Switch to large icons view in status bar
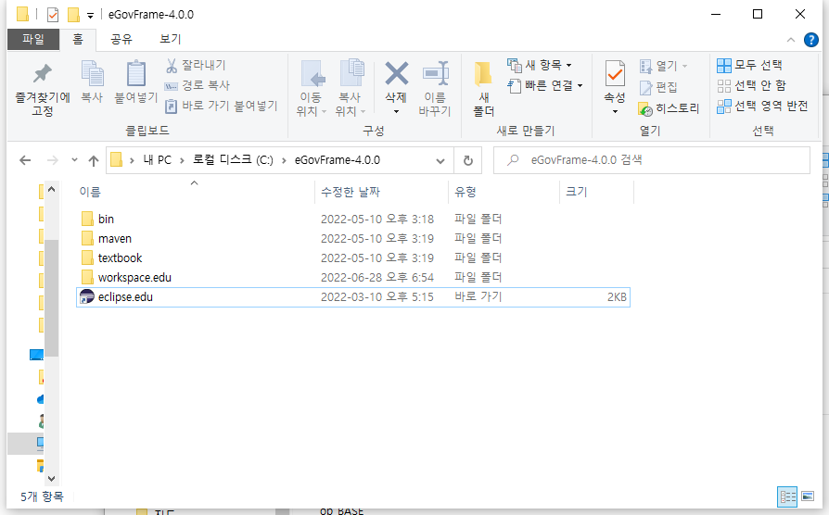 click(808, 496)
